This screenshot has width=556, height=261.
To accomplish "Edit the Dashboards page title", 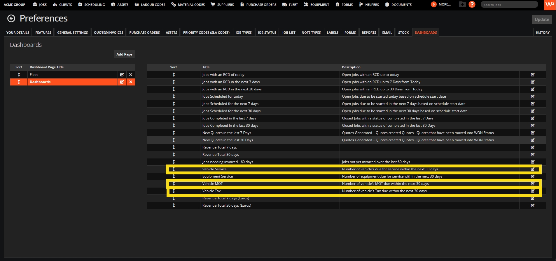I will pyautogui.click(x=122, y=82).
